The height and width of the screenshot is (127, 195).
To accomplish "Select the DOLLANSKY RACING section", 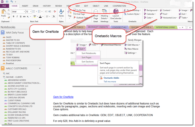I will tap(17, 112).
